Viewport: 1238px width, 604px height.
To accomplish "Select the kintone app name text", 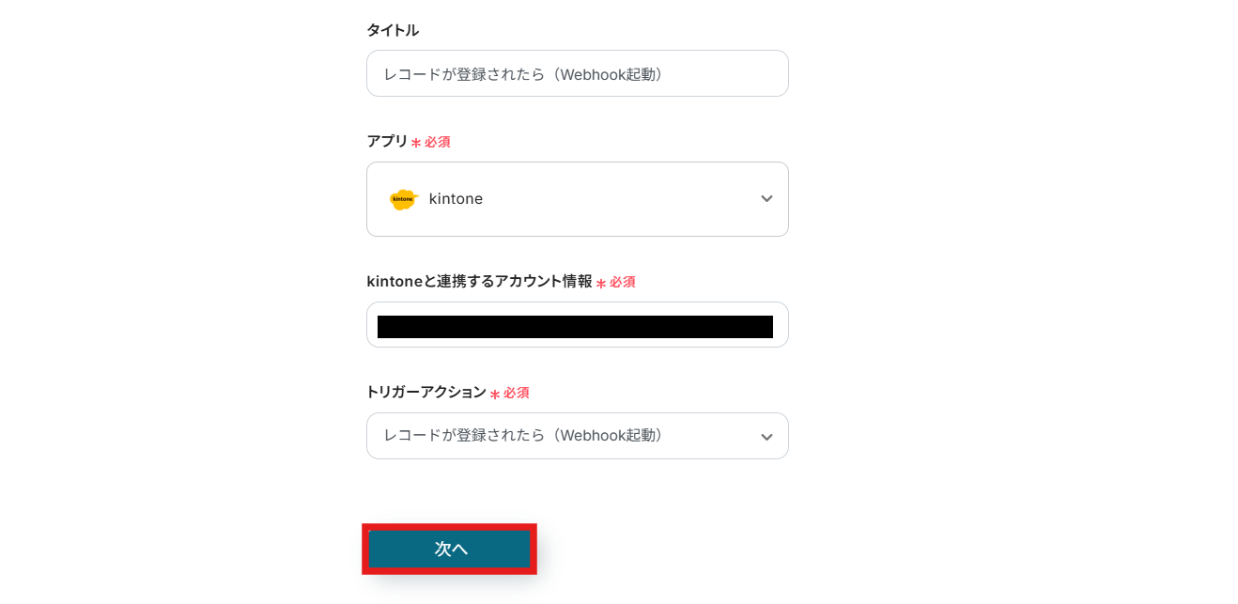I will point(456,199).
